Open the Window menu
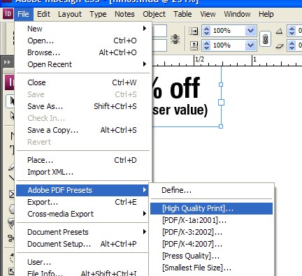The image size is (302, 276). 237,14
